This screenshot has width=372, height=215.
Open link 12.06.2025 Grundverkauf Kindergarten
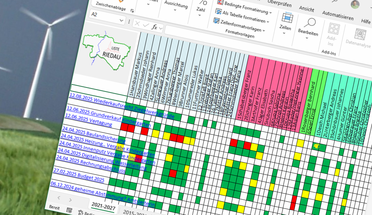pos(109,116)
